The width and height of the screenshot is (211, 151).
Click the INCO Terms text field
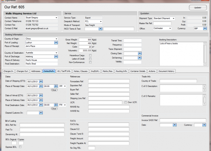tap(119, 29)
